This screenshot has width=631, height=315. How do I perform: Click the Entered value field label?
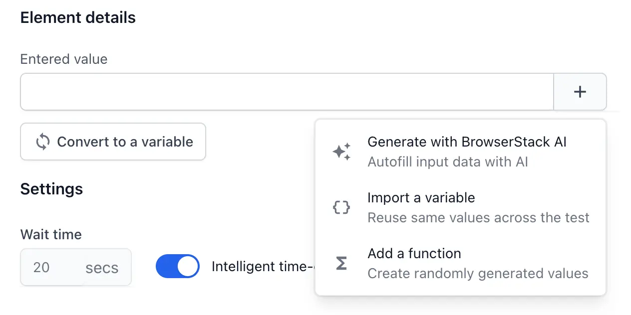click(64, 59)
